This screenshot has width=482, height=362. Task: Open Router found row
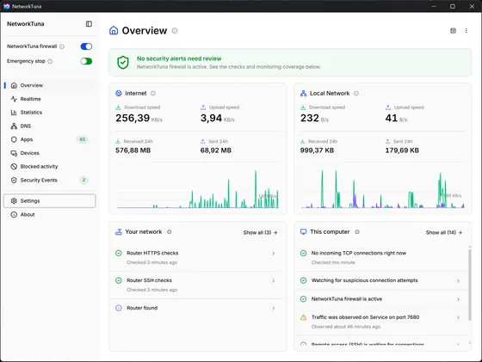196,308
